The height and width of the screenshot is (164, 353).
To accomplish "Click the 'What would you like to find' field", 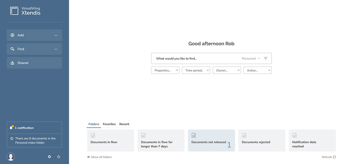I will point(194,58).
